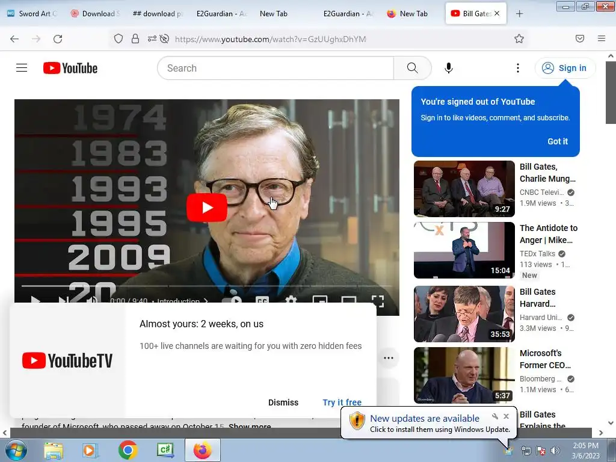The width and height of the screenshot is (616, 462).
Task: Open the system tray volume icon
Action: click(555, 451)
